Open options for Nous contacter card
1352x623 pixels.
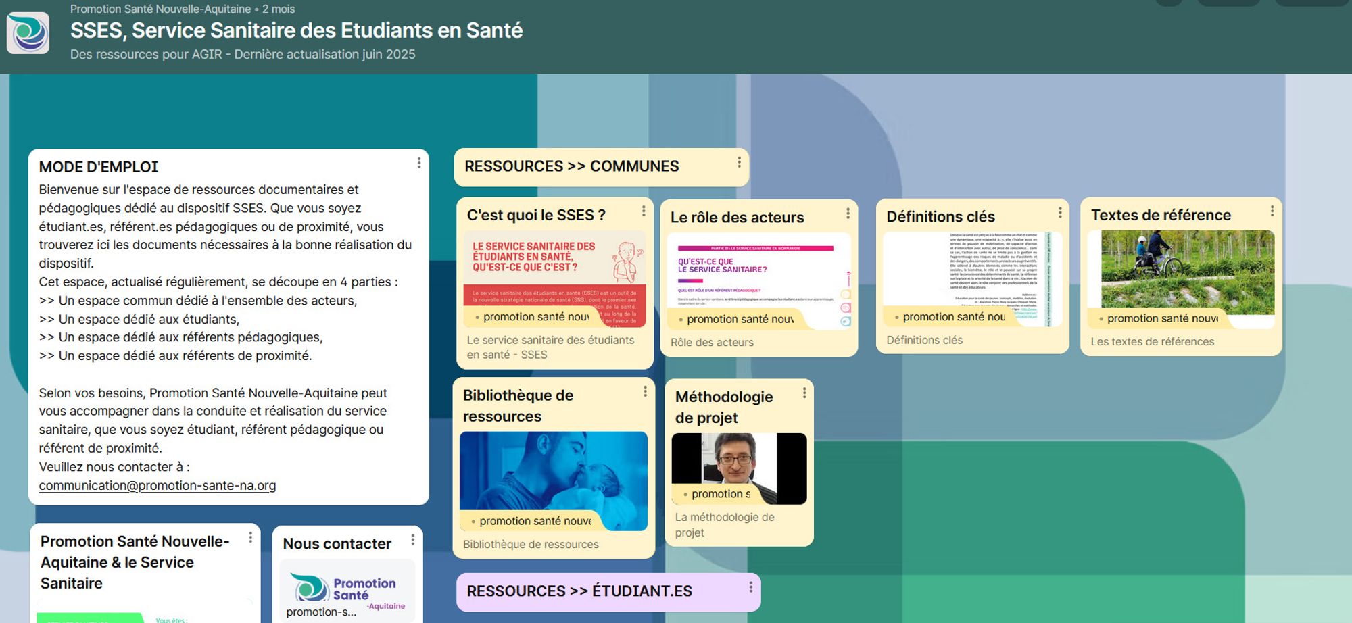pyautogui.click(x=413, y=540)
